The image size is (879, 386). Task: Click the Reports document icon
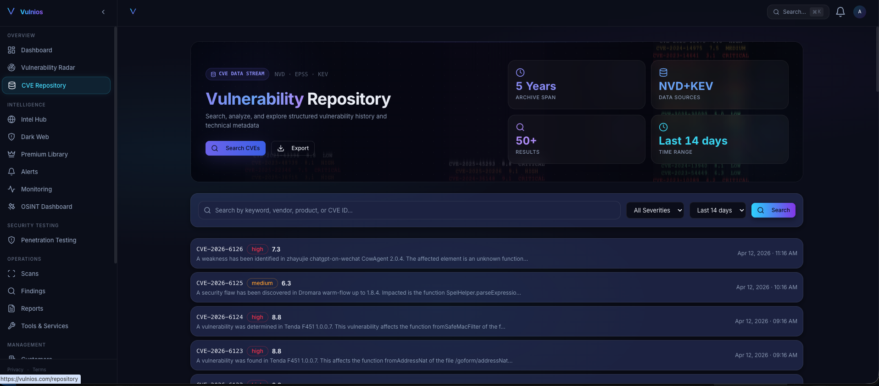[x=11, y=308]
